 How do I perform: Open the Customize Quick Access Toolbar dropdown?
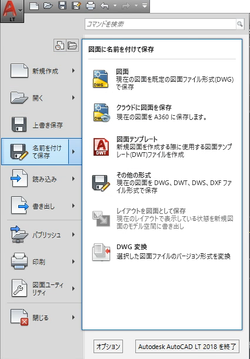(145, 5)
